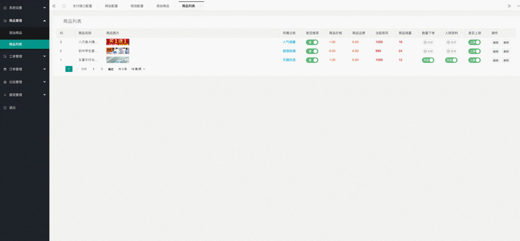This screenshot has height=241, width=520.
Task: Click the 提现管理 pulse icon
Action: (5, 95)
